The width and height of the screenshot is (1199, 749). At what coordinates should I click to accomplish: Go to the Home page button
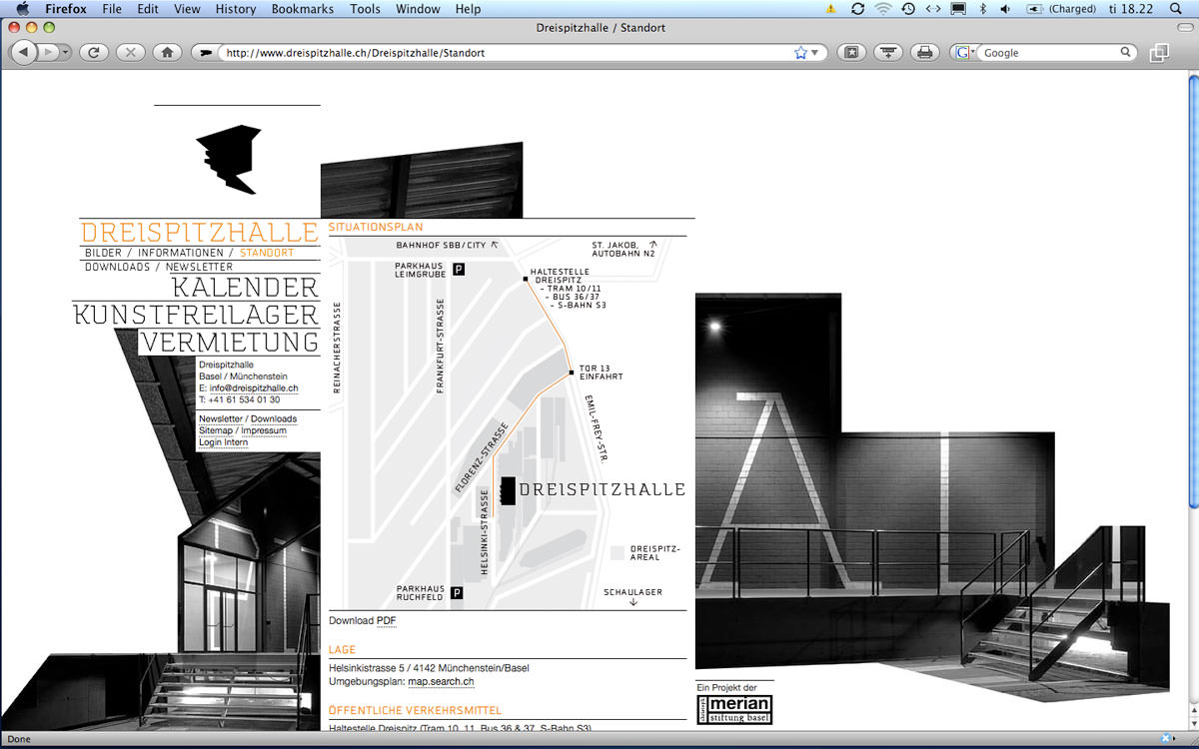167,52
